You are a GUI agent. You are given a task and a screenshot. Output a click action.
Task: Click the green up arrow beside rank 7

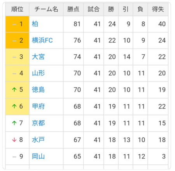click(14, 123)
